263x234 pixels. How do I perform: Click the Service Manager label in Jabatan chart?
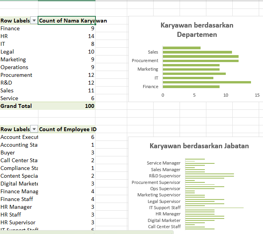164,163
